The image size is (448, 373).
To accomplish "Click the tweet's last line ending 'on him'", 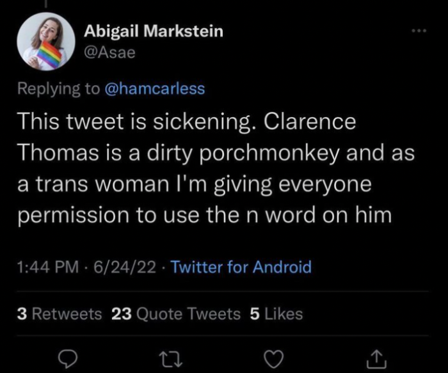I will click(204, 215).
